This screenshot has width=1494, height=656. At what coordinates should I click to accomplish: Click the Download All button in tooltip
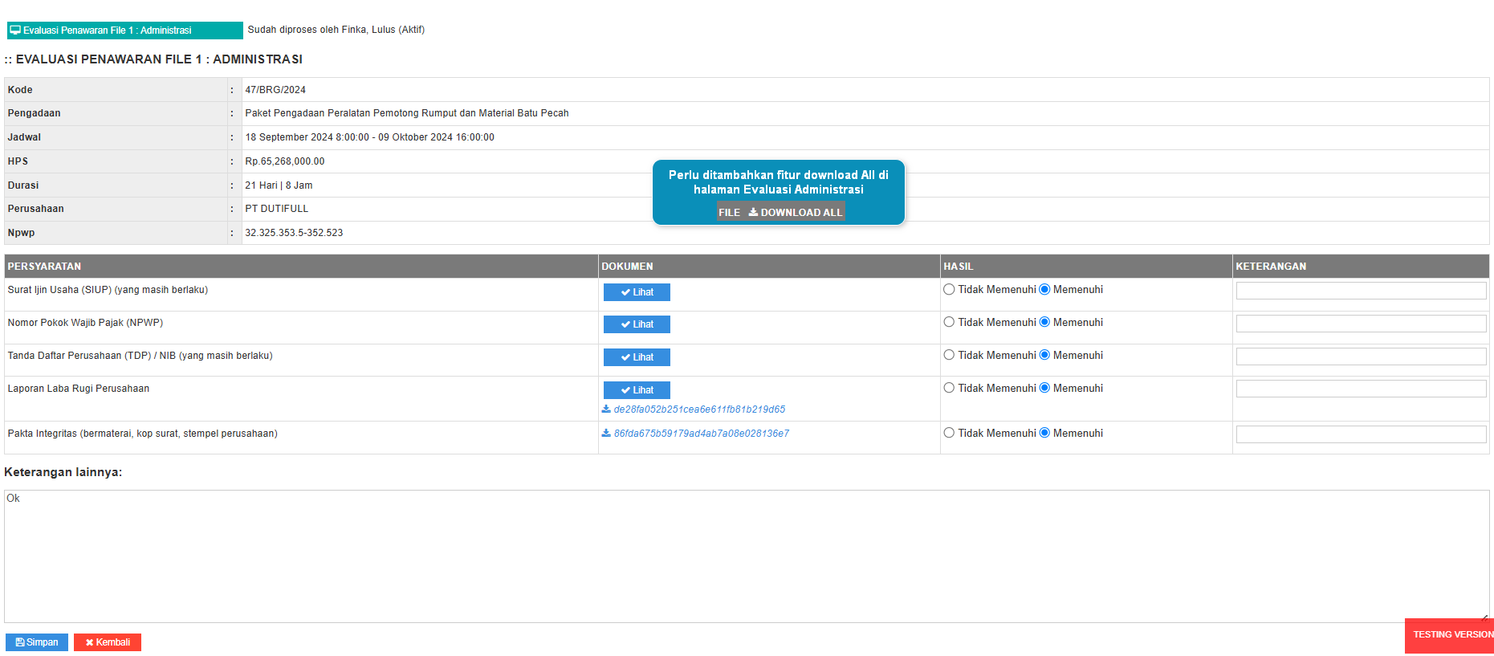pos(795,212)
